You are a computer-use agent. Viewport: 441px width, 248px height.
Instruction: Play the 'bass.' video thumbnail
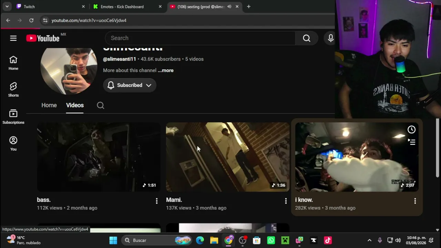coord(99,157)
